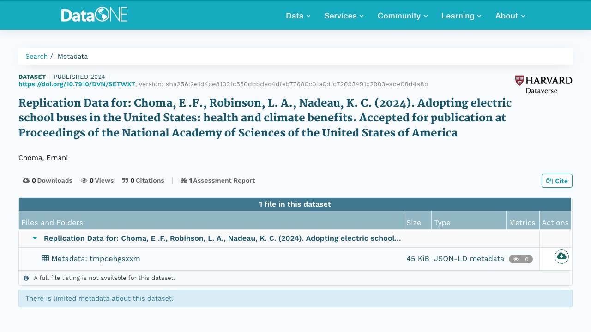
Task: Go to Search in the breadcrumb
Action: pos(36,56)
